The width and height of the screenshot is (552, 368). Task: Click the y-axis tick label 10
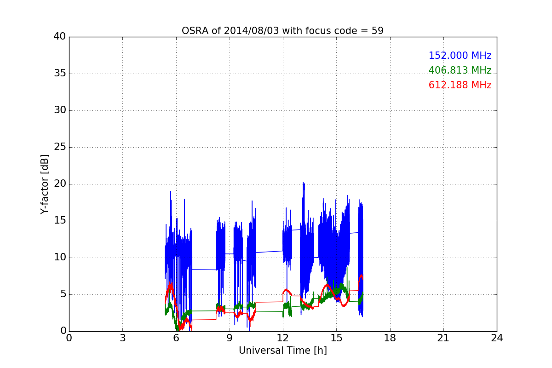(60, 258)
